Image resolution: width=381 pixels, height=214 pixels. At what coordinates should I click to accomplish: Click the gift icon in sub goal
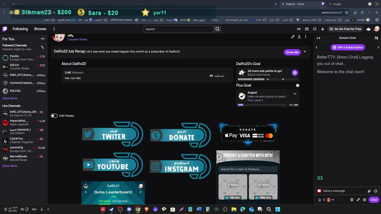[295, 73]
